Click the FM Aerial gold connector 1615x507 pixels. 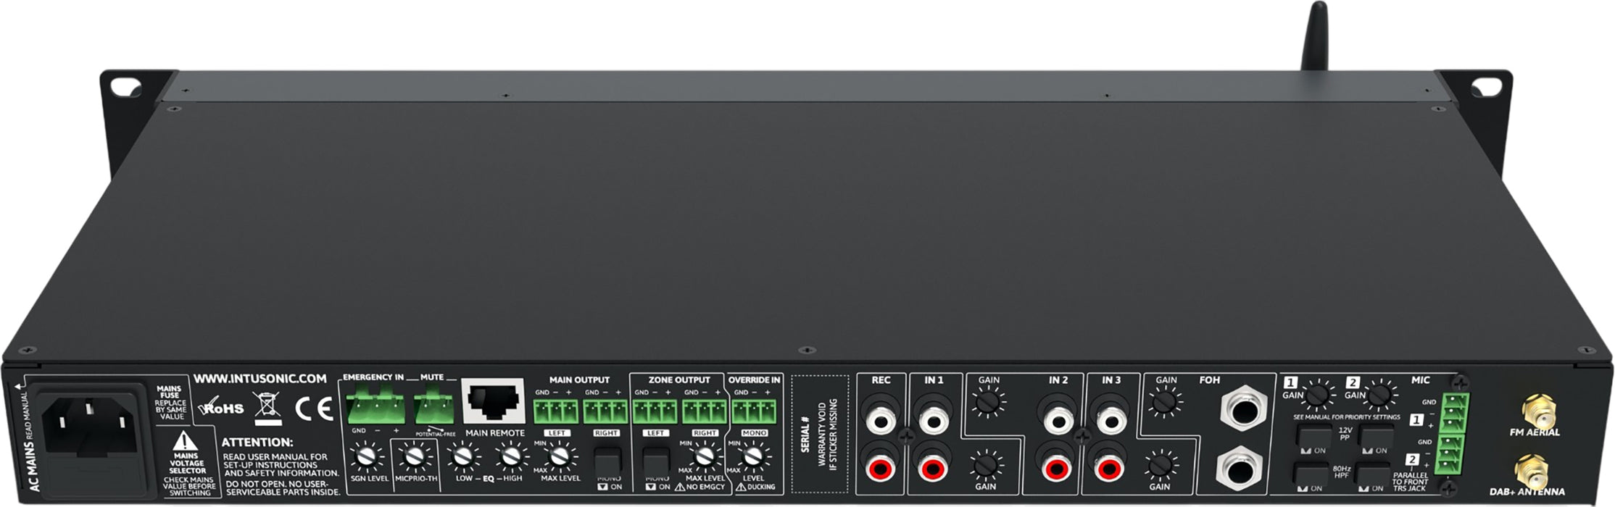point(1533,411)
